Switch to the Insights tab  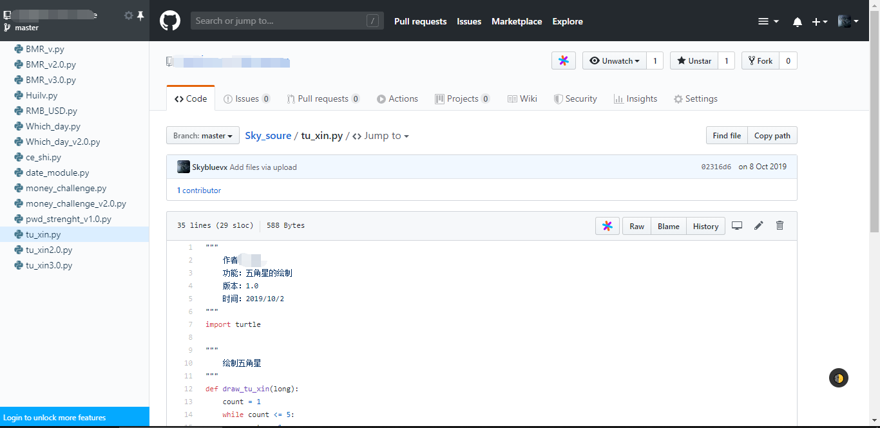pos(635,99)
